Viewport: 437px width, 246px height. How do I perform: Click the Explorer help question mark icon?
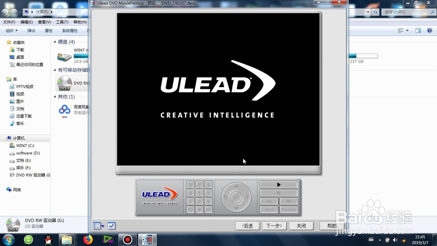430,31
